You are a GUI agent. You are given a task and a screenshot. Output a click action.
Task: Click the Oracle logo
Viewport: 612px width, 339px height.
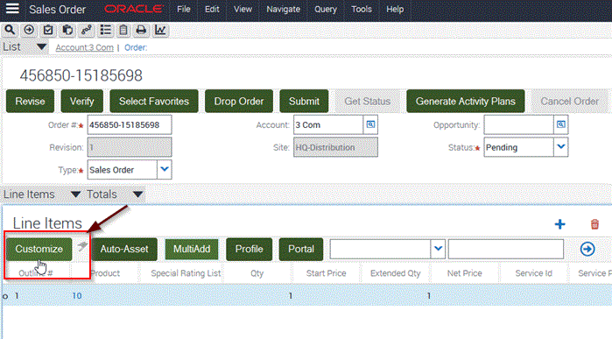pyautogui.click(x=133, y=9)
